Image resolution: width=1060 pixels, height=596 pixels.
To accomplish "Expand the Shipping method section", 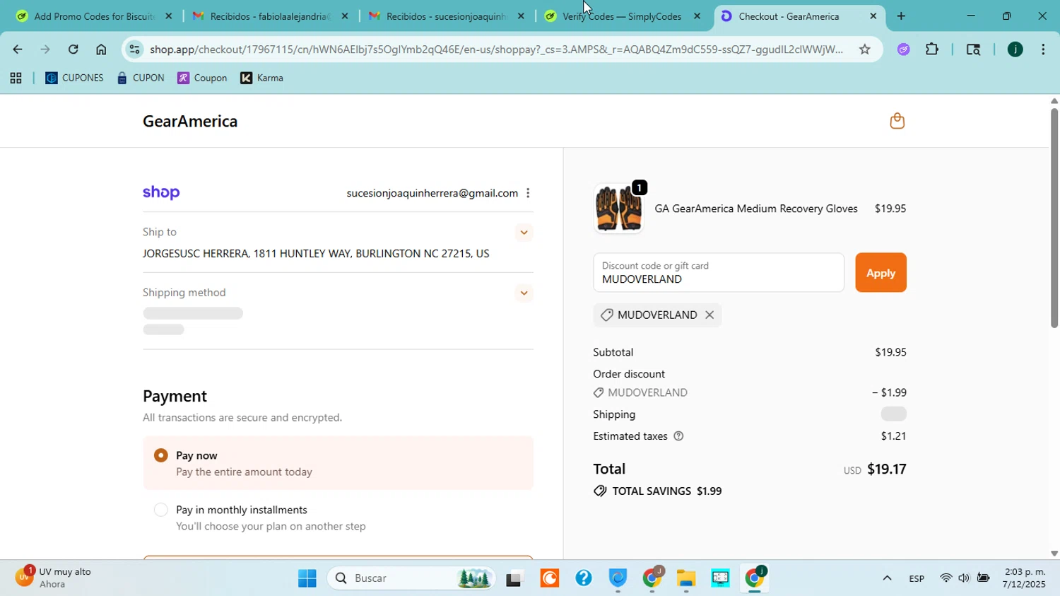I will pyautogui.click(x=524, y=293).
